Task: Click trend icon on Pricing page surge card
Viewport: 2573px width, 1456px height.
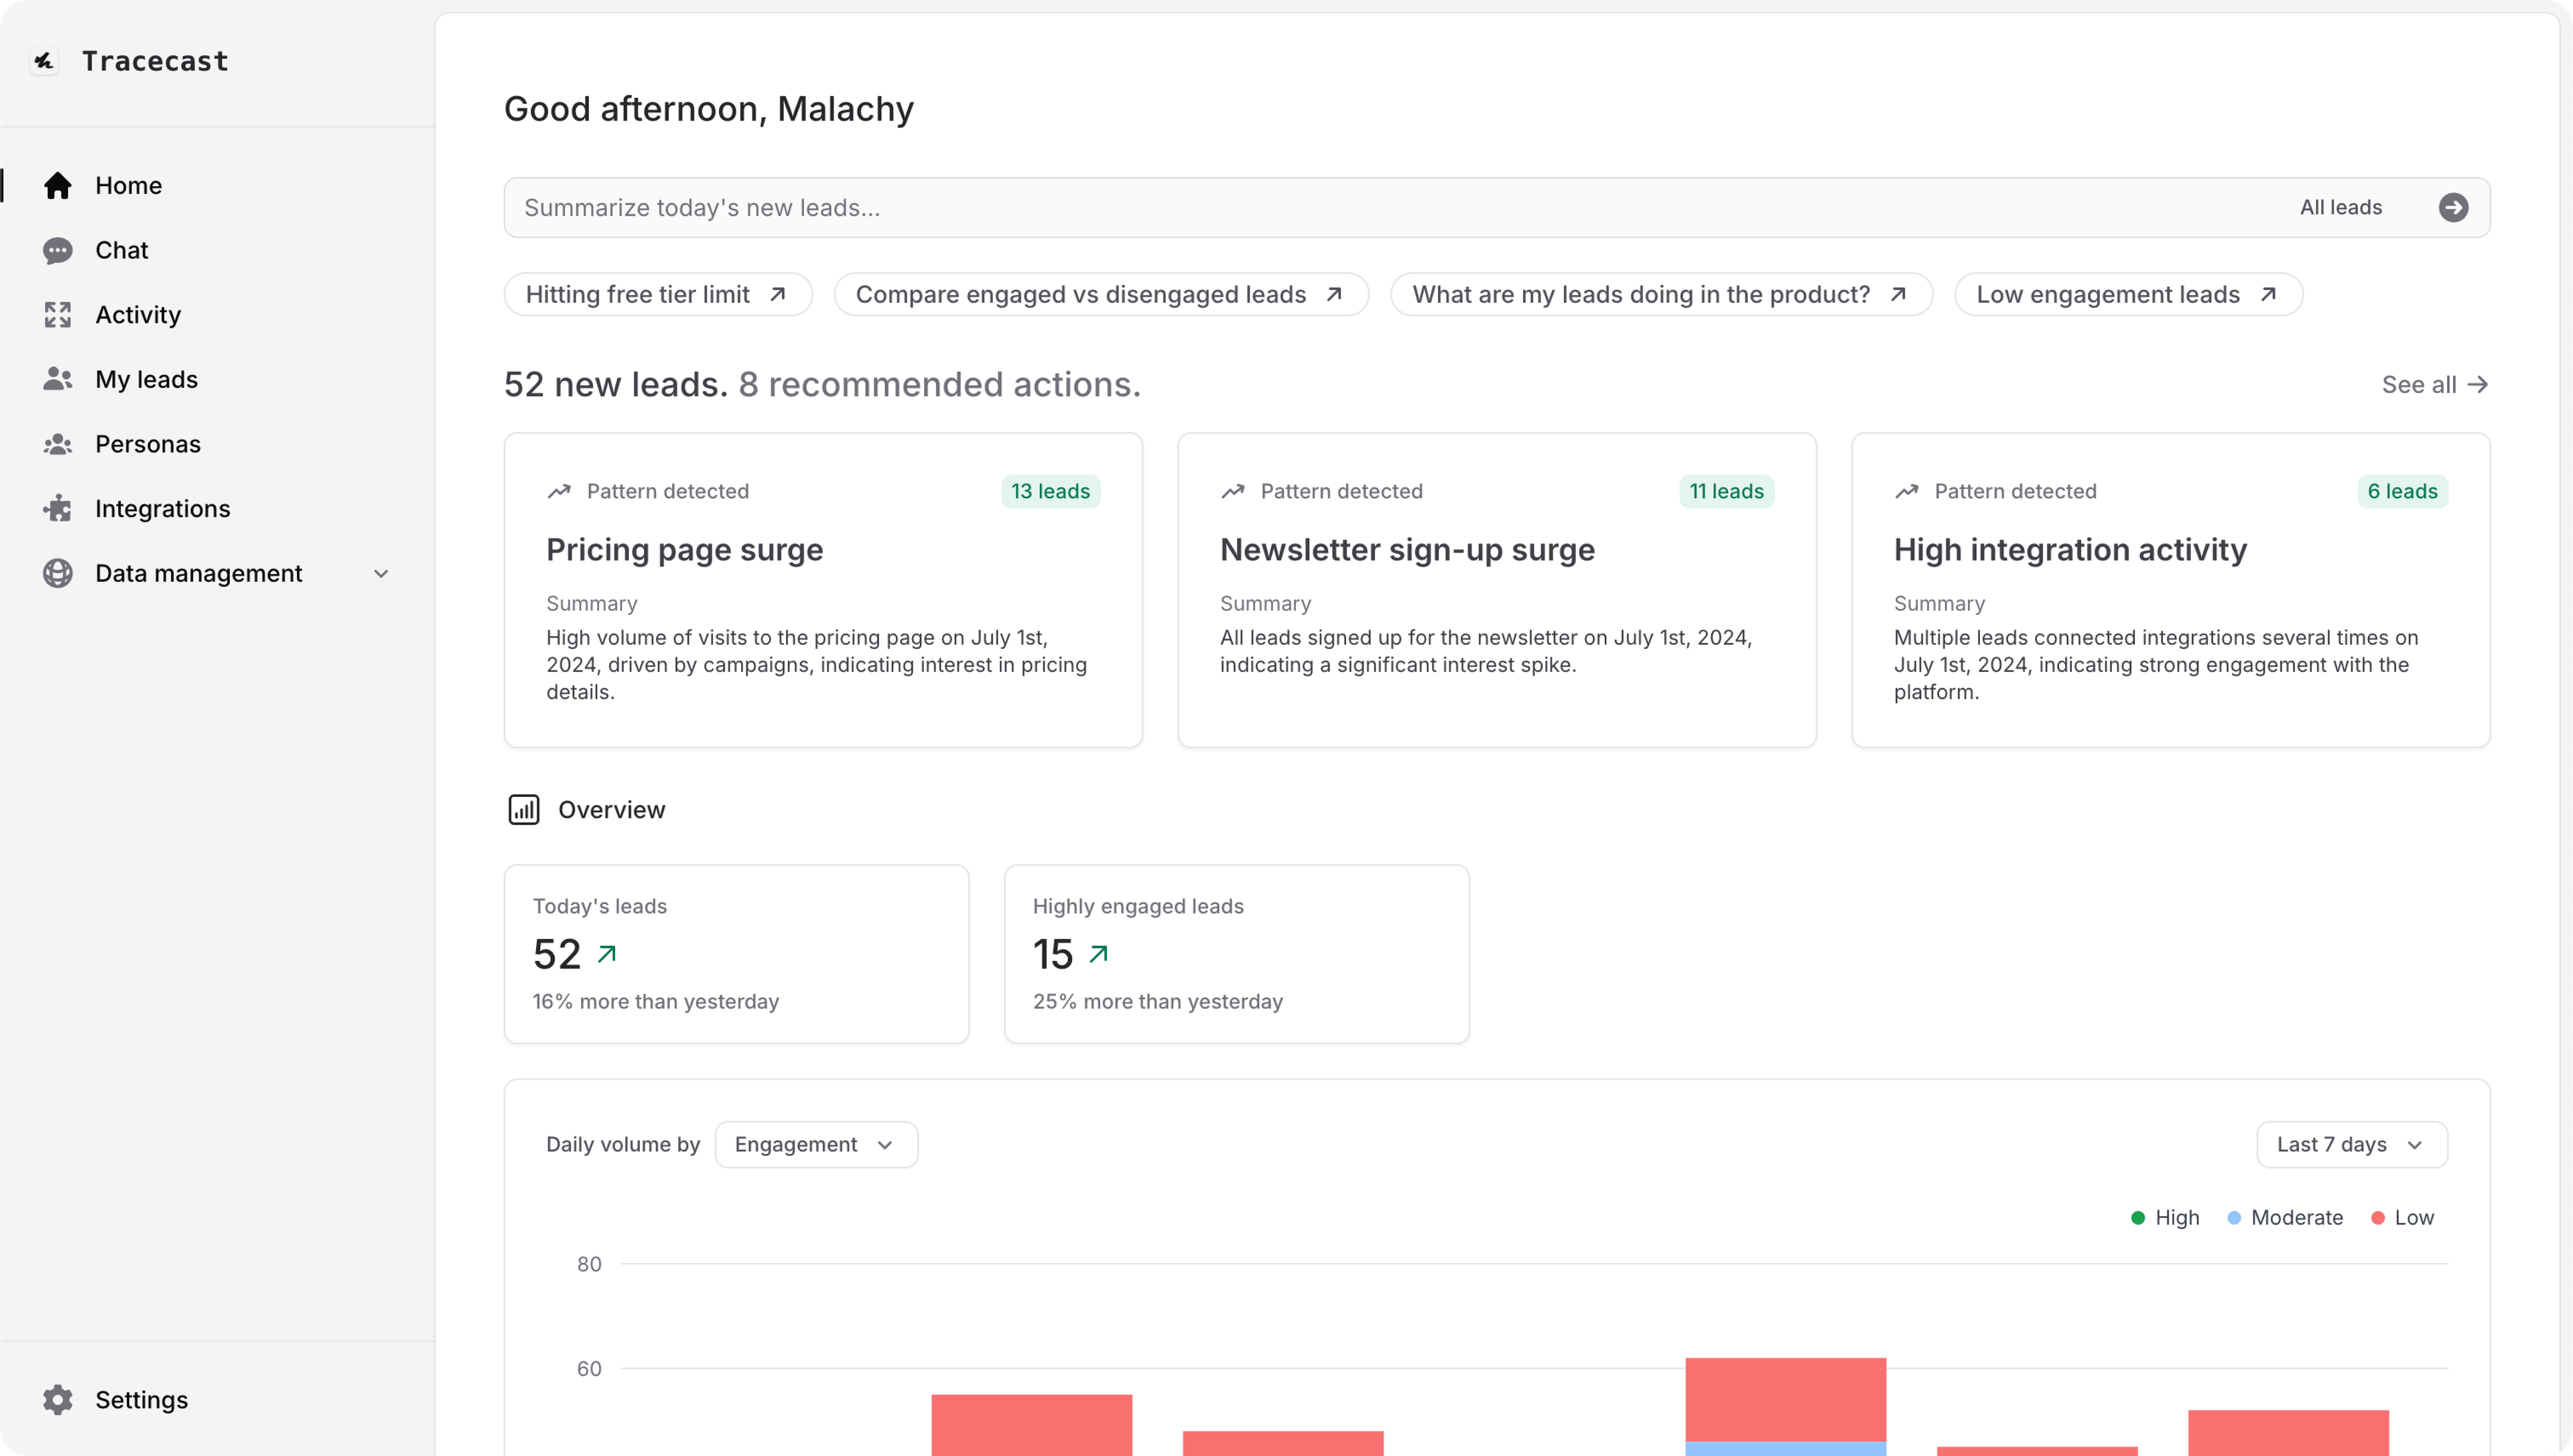Action: (558, 491)
